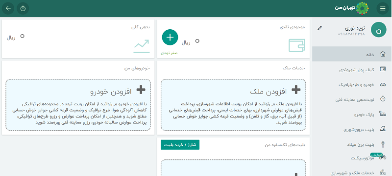This screenshot has width=392, height=176.
Task: Click the clock icon beside نوبت‌دهی معاینه فنی
Action: 383,98
